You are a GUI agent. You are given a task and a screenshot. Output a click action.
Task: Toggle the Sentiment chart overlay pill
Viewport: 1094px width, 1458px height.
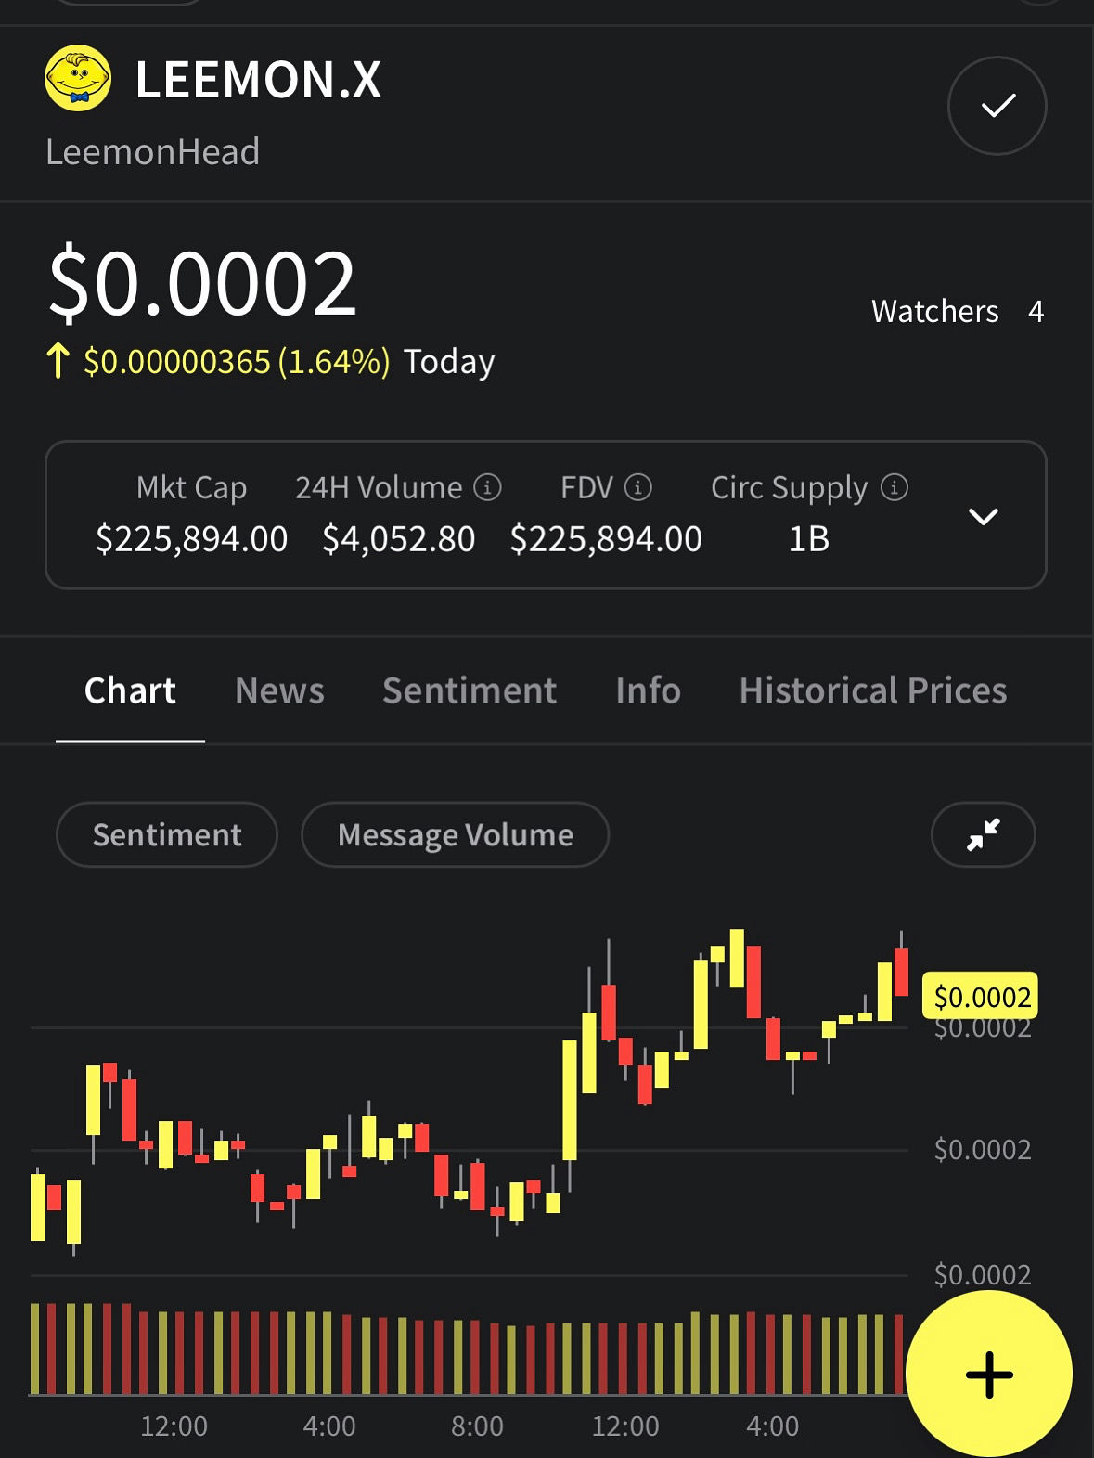point(167,834)
